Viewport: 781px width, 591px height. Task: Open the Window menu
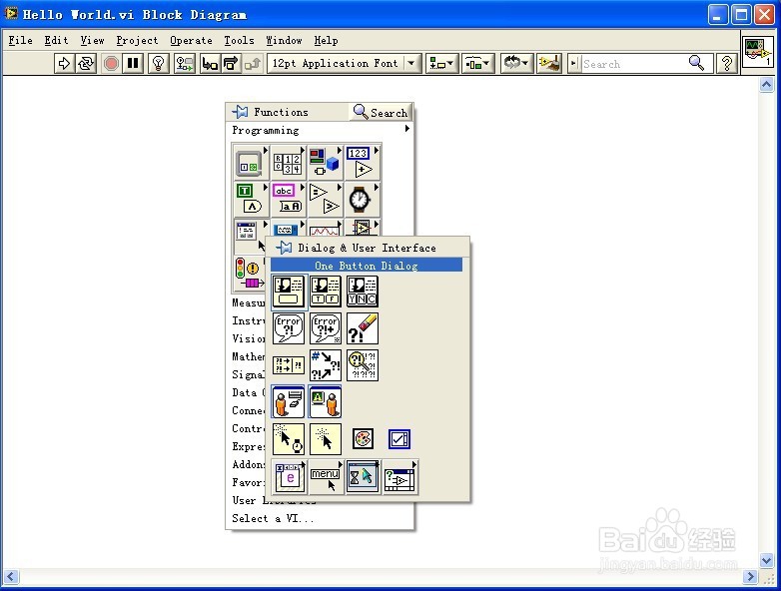(x=284, y=40)
